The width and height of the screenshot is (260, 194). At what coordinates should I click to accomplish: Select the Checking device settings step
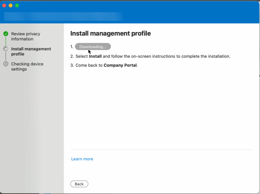[27, 66]
